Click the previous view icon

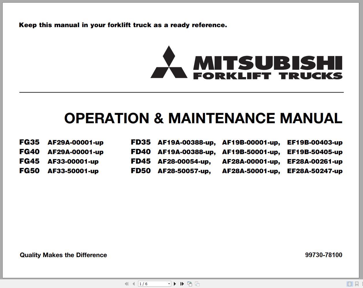(x=190, y=284)
